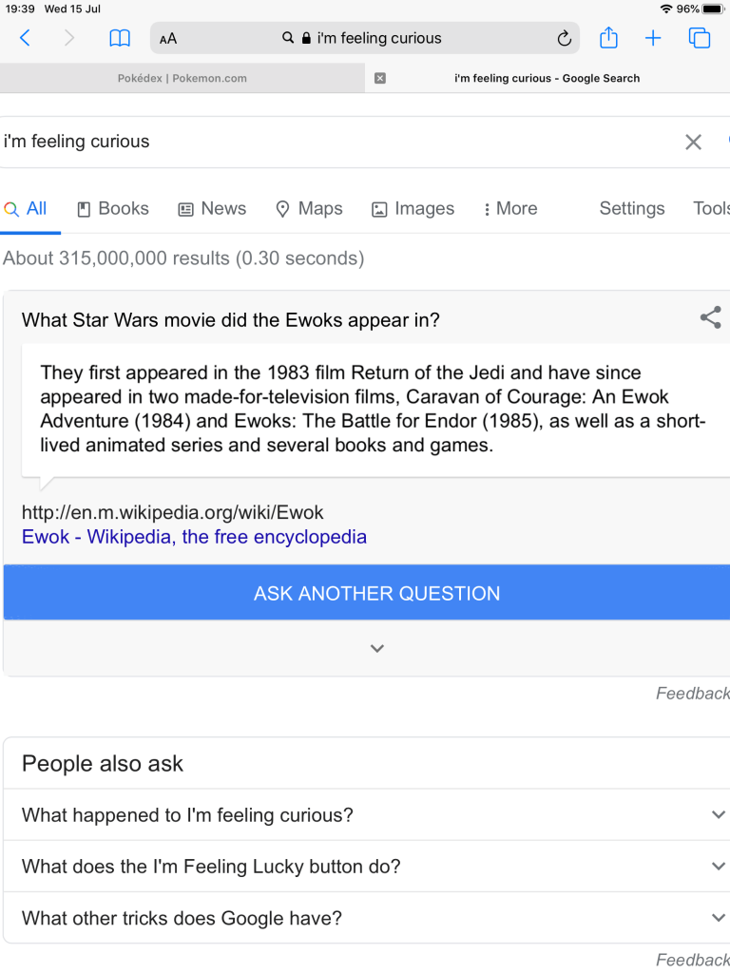The image size is (730, 973).
Task: Expand "What other tricks does Google have?"
Action: coord(365,918)
